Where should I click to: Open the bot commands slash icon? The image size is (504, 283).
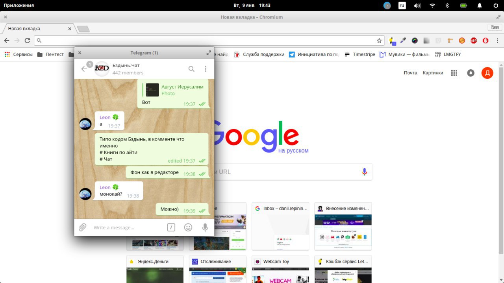pos(171,227)
